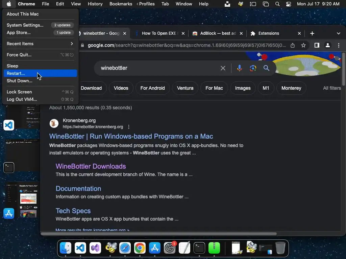Open the History menu
The width and height of the screenshot is (346, 259).
click(x=95, y=4)
